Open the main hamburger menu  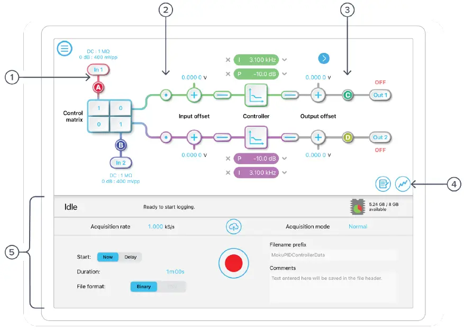click(64, 48)
